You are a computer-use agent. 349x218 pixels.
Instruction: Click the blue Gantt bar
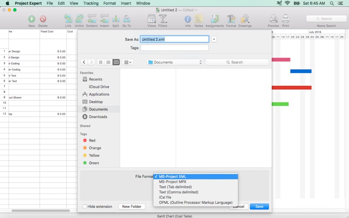click(301, 71)
